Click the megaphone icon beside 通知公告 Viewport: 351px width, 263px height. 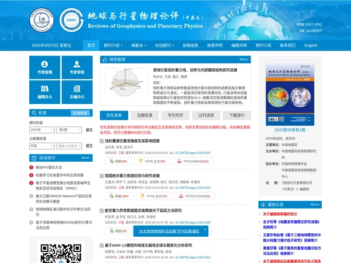click(263, 205)
